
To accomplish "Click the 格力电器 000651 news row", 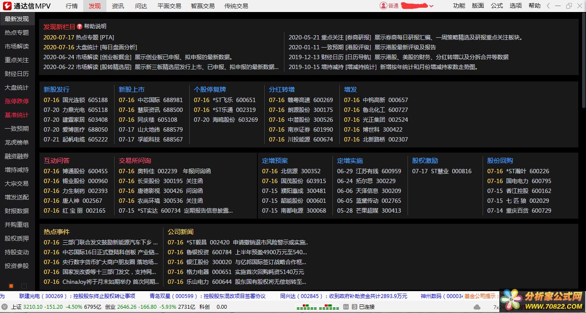I will click(236, 272).
